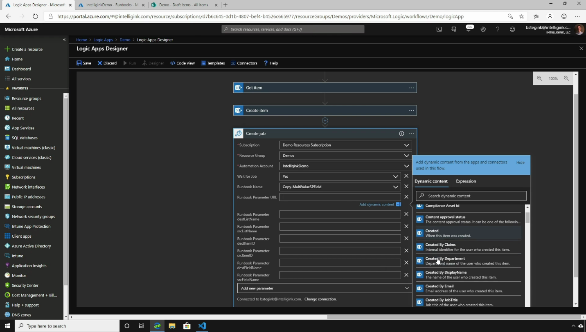Click the Runbook Parameter URL input
The image size is (586, 332).
click(x=340, y=197)
